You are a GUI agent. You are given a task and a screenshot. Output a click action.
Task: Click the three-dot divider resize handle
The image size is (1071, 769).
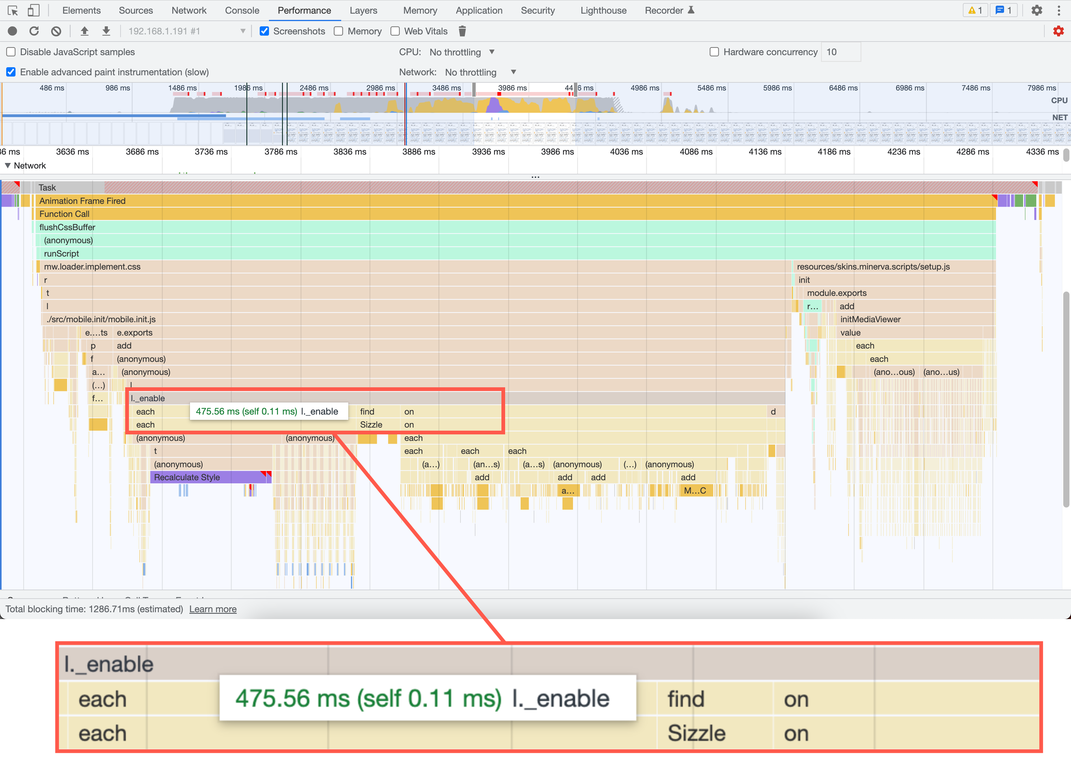click(535, 177)
